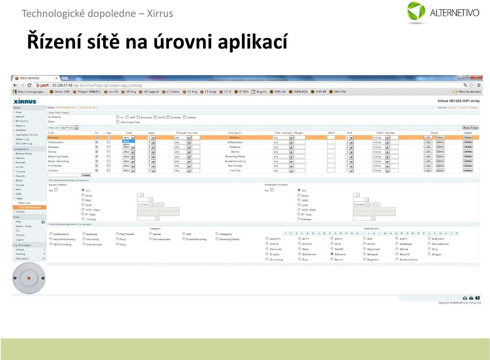
Task: Click the Xirrus logo
Action: [25, 102]
